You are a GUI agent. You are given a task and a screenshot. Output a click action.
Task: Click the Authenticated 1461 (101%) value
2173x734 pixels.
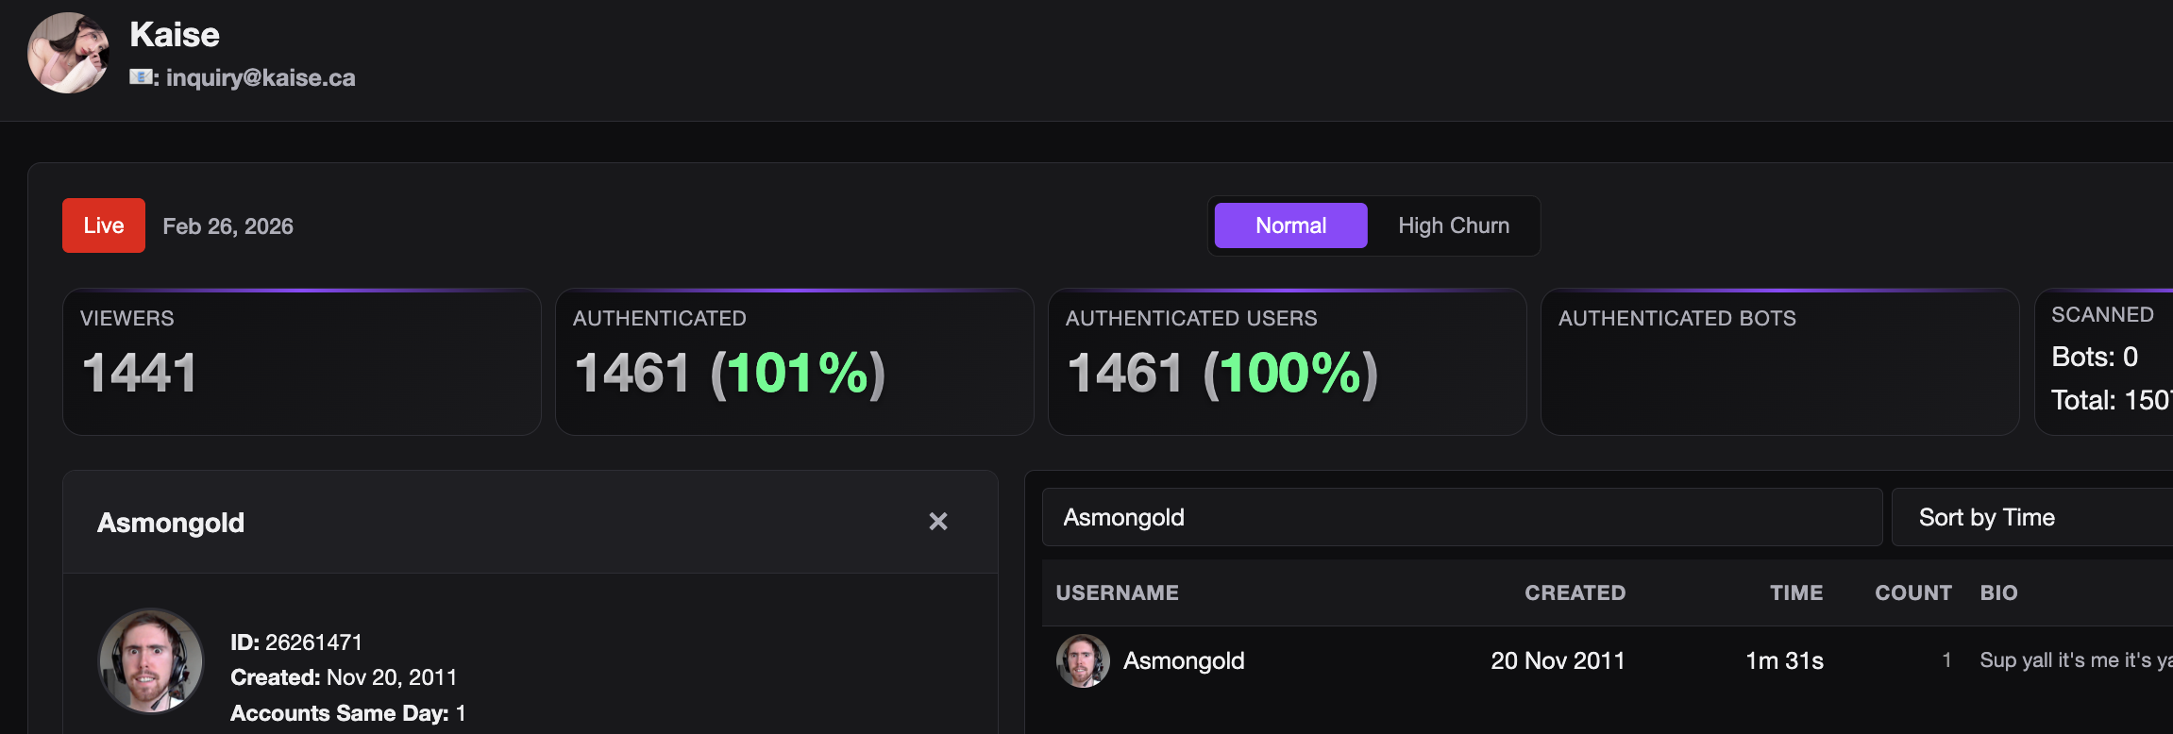coord(730,373)
